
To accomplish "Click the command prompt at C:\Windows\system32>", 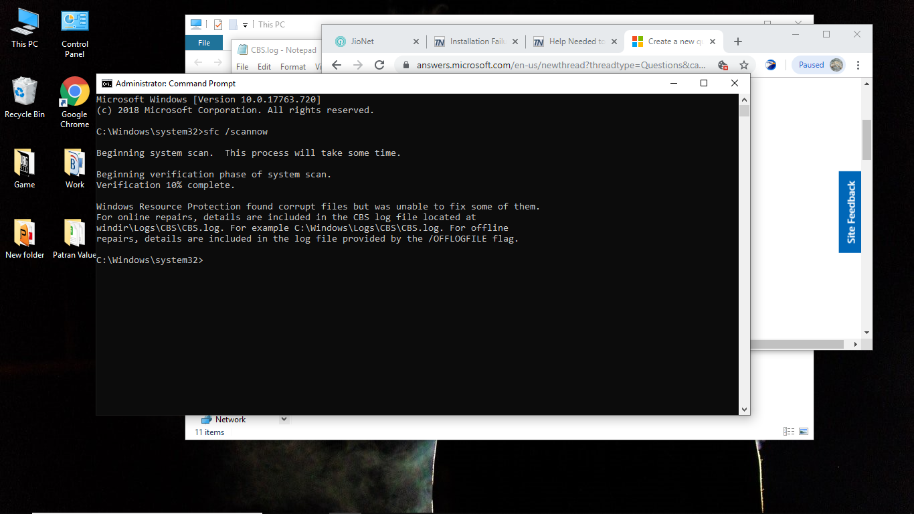I will pos(150,260).
